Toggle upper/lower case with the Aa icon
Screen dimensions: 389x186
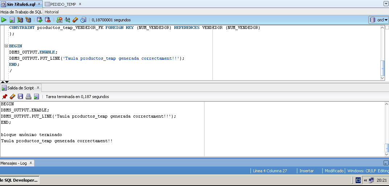tap(67, 20)
